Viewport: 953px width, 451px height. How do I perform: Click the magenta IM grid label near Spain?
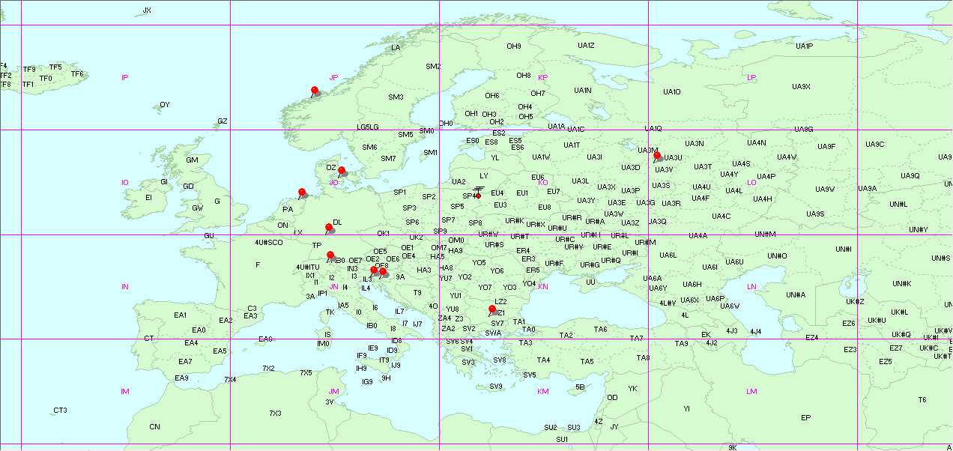(x=125, y=392)
